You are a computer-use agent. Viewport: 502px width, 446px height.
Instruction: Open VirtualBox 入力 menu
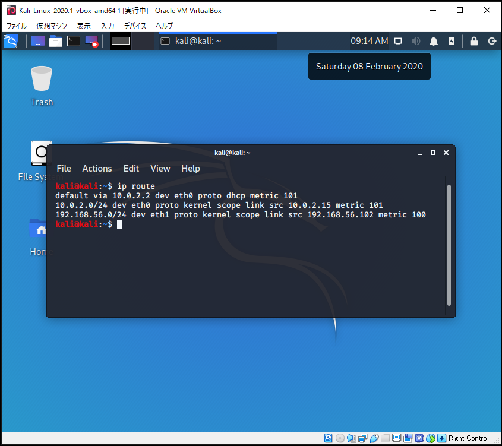coord(108,26)
